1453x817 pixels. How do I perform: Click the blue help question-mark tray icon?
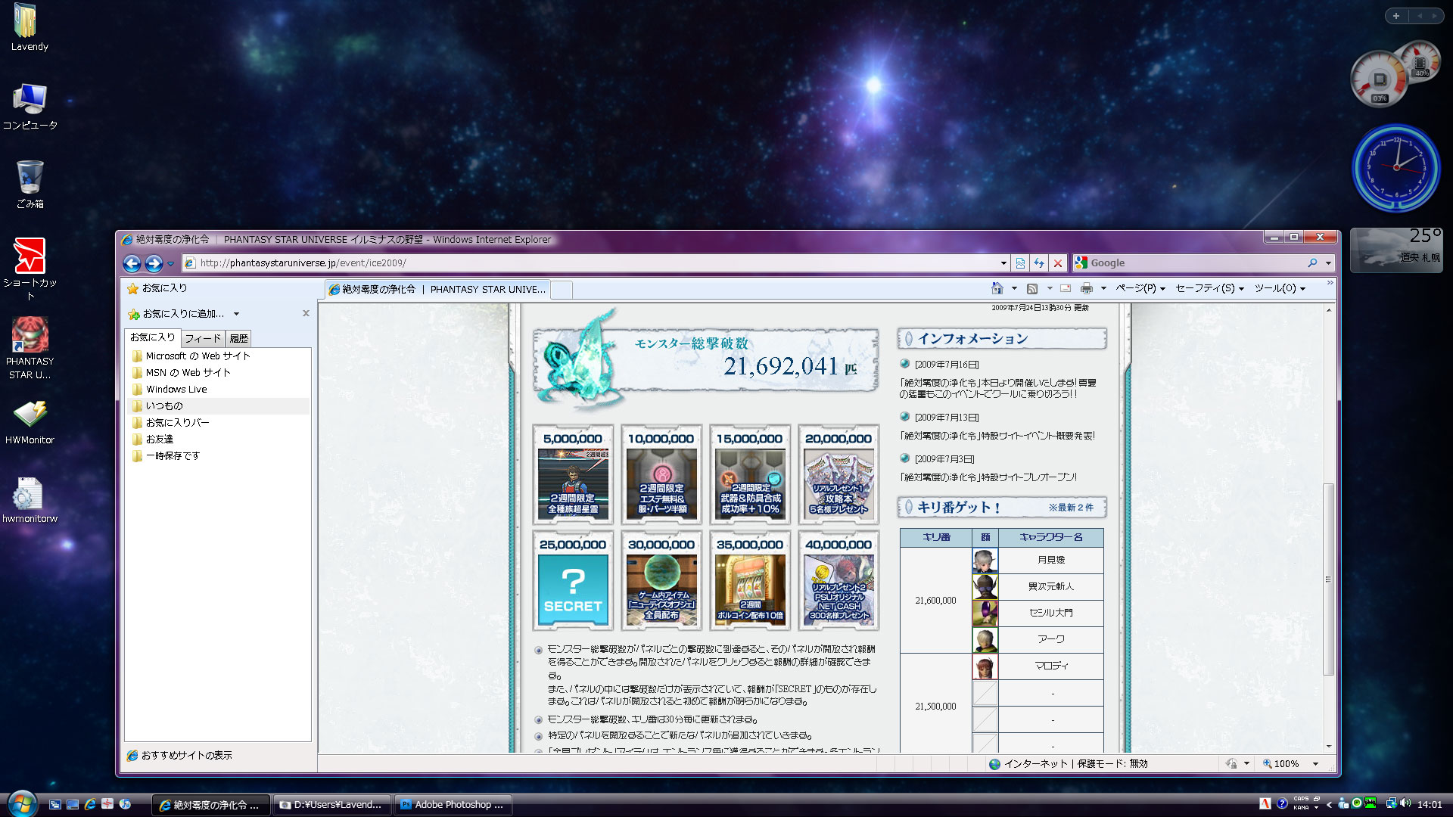pos(1281,803)
